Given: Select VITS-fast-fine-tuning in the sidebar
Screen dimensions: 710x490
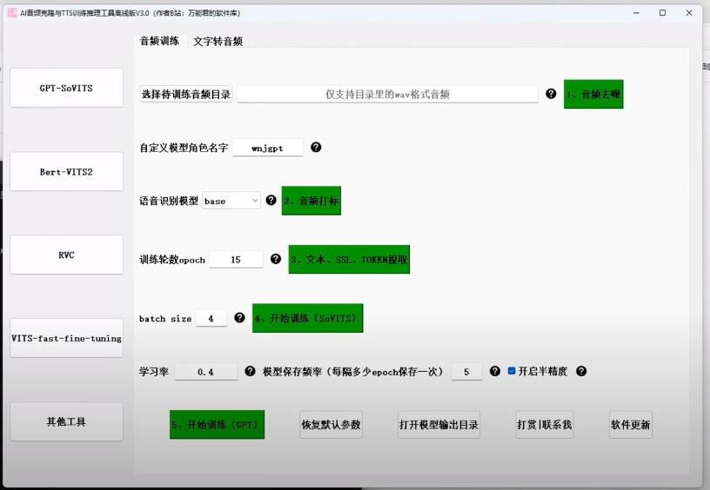Looking at the screenshot, I should (x=66, y=338).
